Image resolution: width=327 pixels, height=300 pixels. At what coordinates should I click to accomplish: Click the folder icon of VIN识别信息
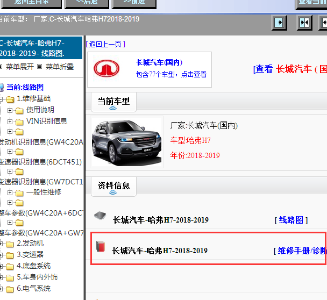[19, 122]
